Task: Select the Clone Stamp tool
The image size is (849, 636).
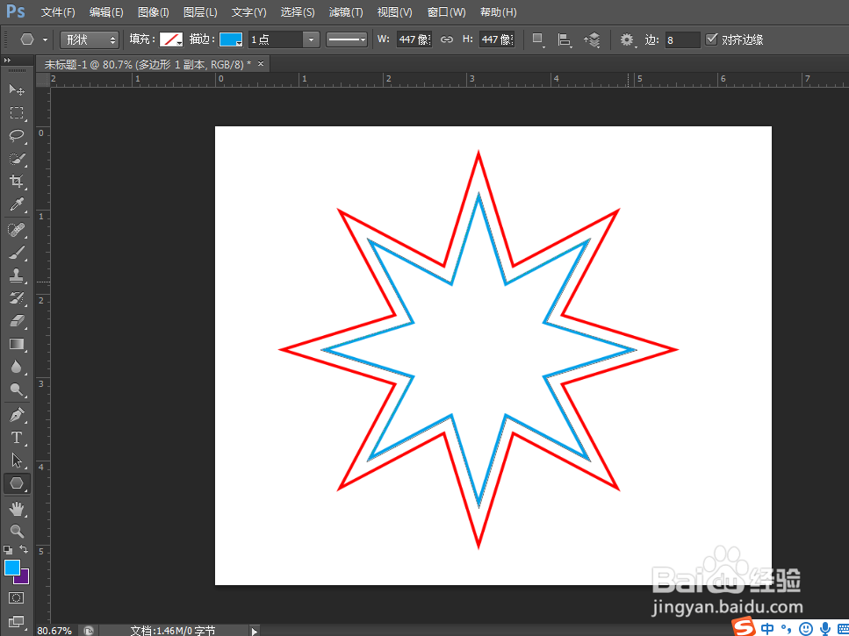Action: point(17,275)
